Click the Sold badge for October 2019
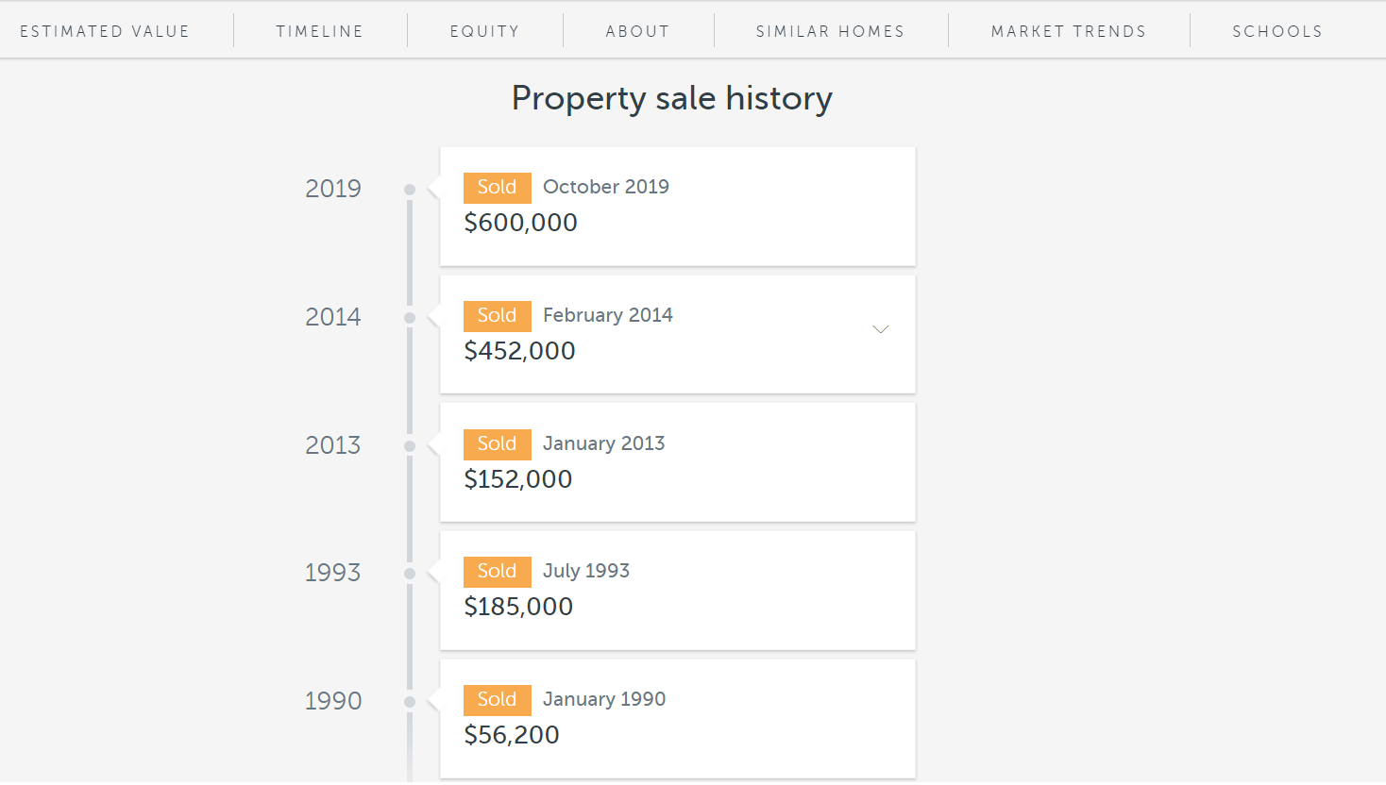The width and height of the screenshot is (1386, 785). (497, 188)
